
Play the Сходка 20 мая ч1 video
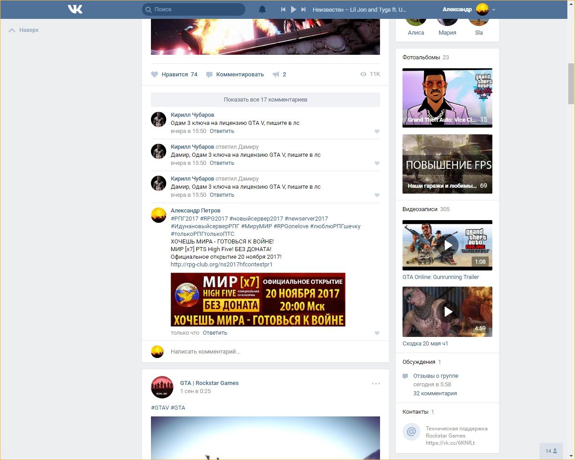pos(447,312)
